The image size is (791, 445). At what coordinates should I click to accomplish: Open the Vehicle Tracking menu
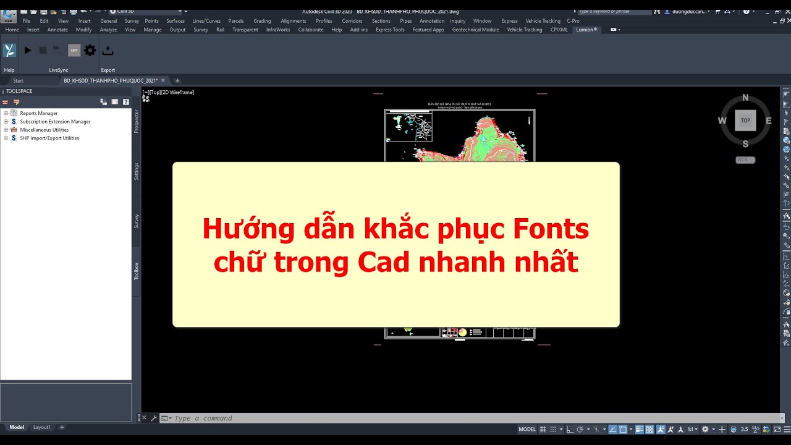coord(543,21)
